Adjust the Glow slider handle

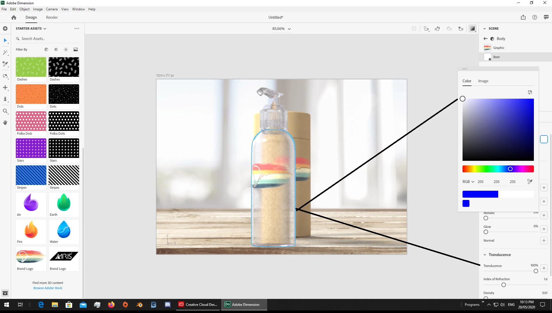[486, 232]
